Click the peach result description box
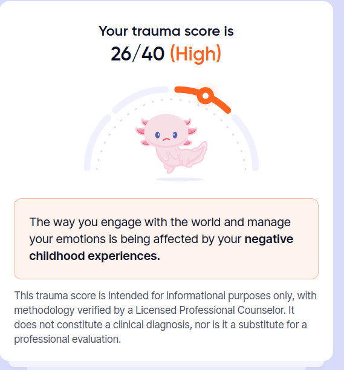The image size is (344, 370). pyautogui.click(x=166, y=239)
